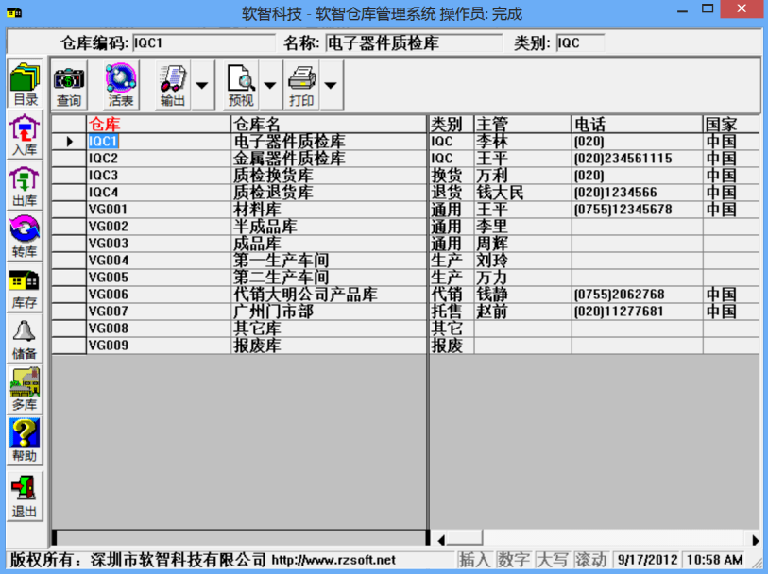
Task: Open the 帮助 help icon
Action: coord(25,441)
